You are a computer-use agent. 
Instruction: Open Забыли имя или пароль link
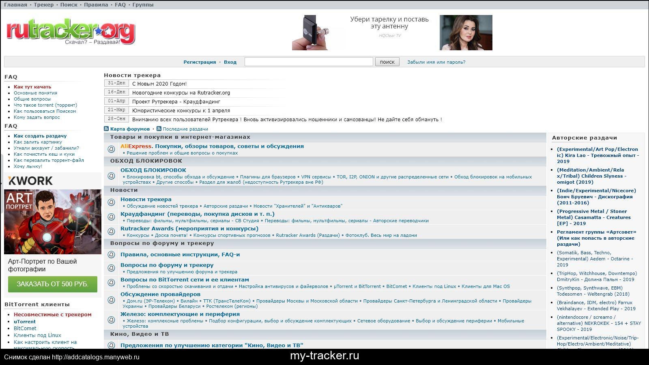click(436, 62)
